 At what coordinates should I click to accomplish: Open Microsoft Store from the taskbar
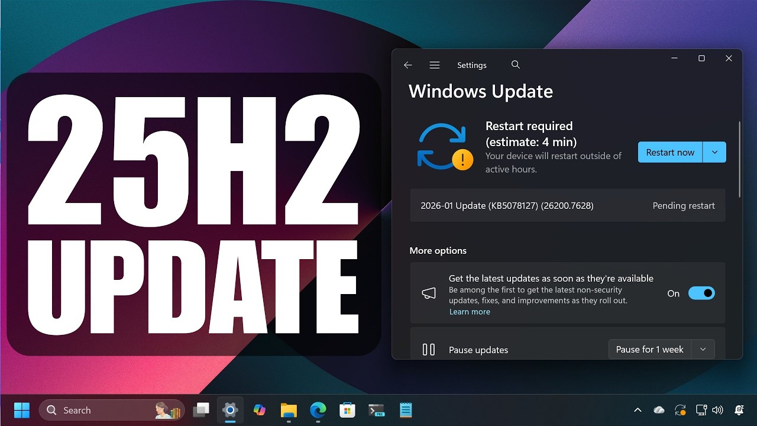tap(347, 410)
